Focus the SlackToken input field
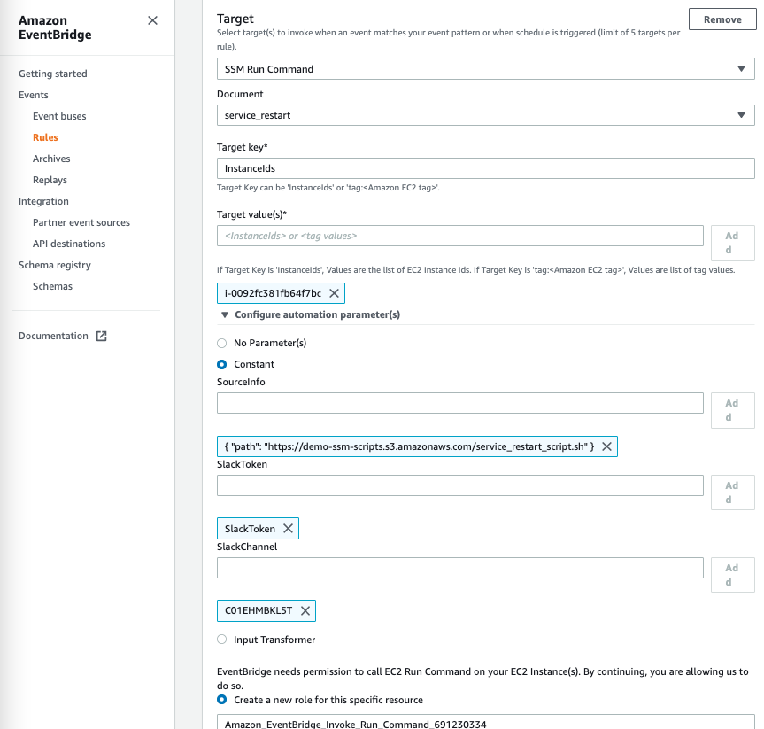This screenshot has height=729, width=764. [460, 485]
